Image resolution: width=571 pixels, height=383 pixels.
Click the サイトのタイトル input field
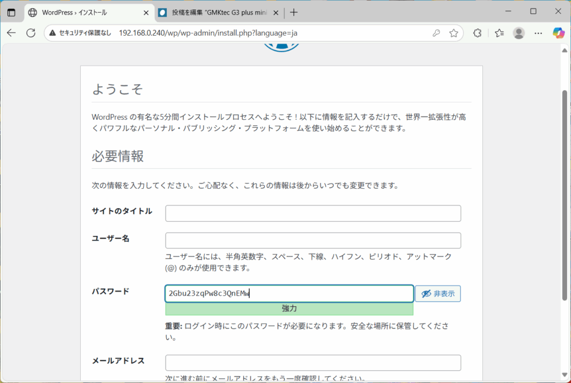313,213
